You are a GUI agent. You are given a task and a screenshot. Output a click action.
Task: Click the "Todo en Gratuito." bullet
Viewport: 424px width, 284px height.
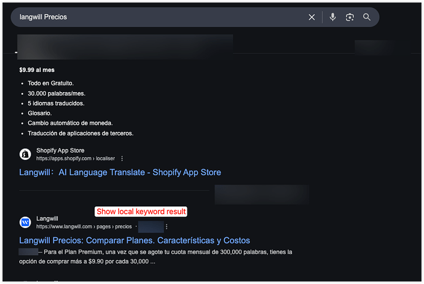click(50, 84)
